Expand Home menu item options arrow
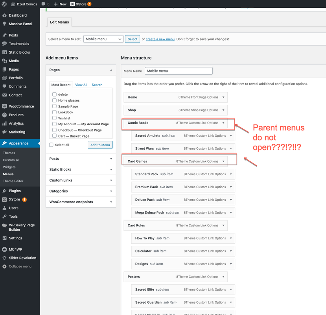Viewport: 326px width, 315px height. [x=223, y=97]
